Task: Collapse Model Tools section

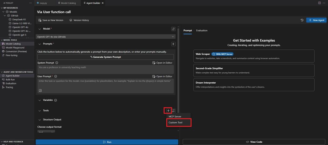Action: [x=2, y=40]
